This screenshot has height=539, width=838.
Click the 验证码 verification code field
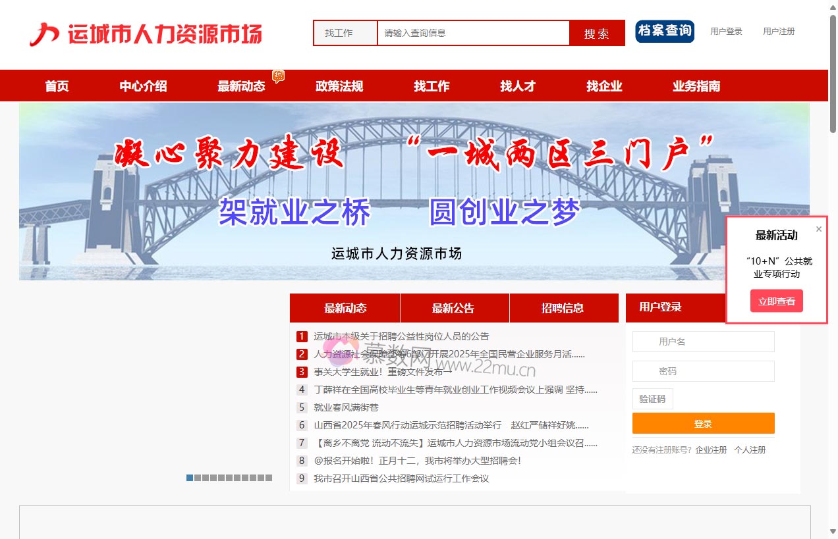[652, 399]
